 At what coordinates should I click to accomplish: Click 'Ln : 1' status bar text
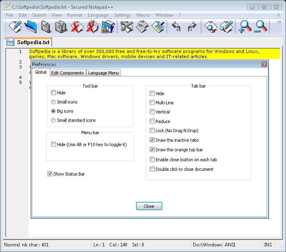[99, 245]
